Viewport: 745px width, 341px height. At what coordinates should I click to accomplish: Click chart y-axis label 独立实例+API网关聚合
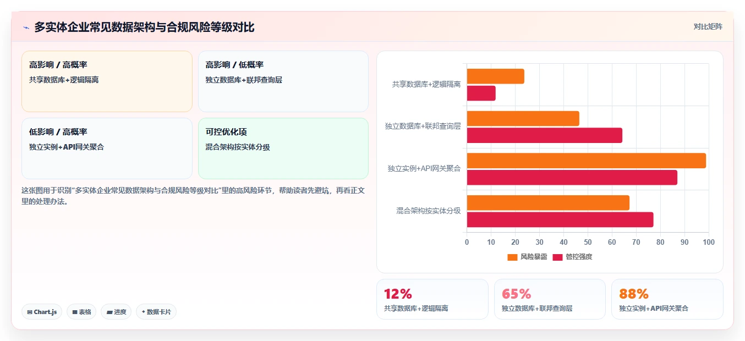[424, 168]
